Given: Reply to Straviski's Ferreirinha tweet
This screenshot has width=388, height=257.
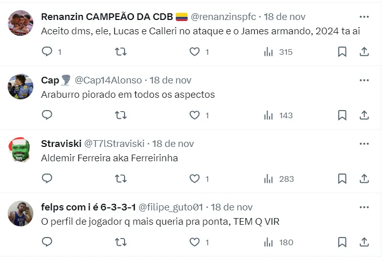Looking at the screenshot, I should [47, 179].
